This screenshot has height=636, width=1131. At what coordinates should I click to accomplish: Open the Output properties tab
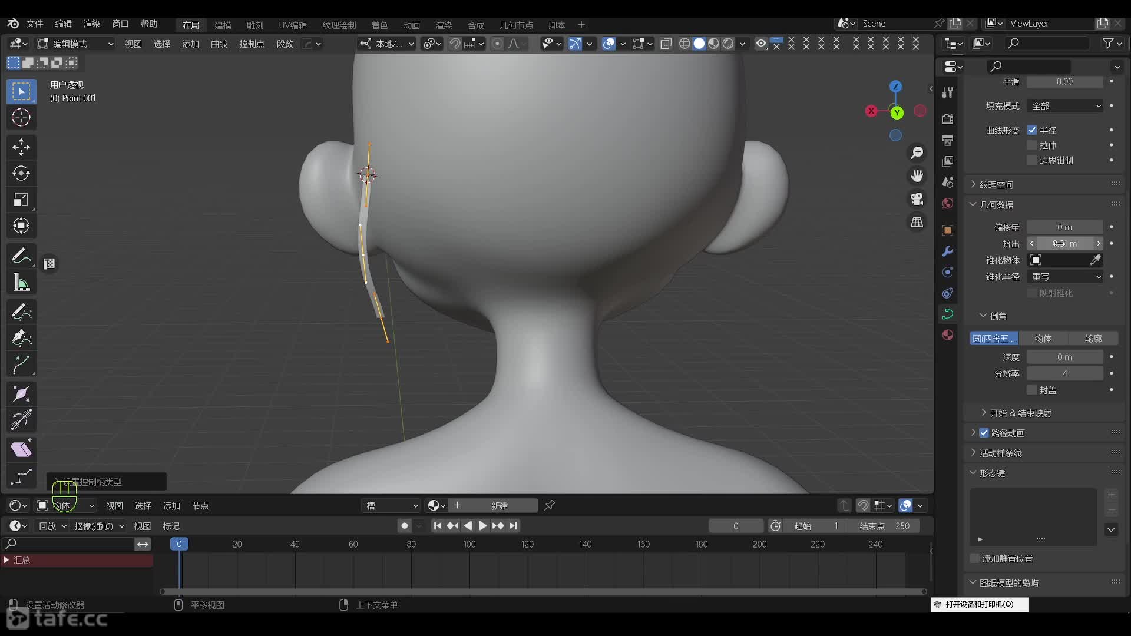(x=948, y=140)
